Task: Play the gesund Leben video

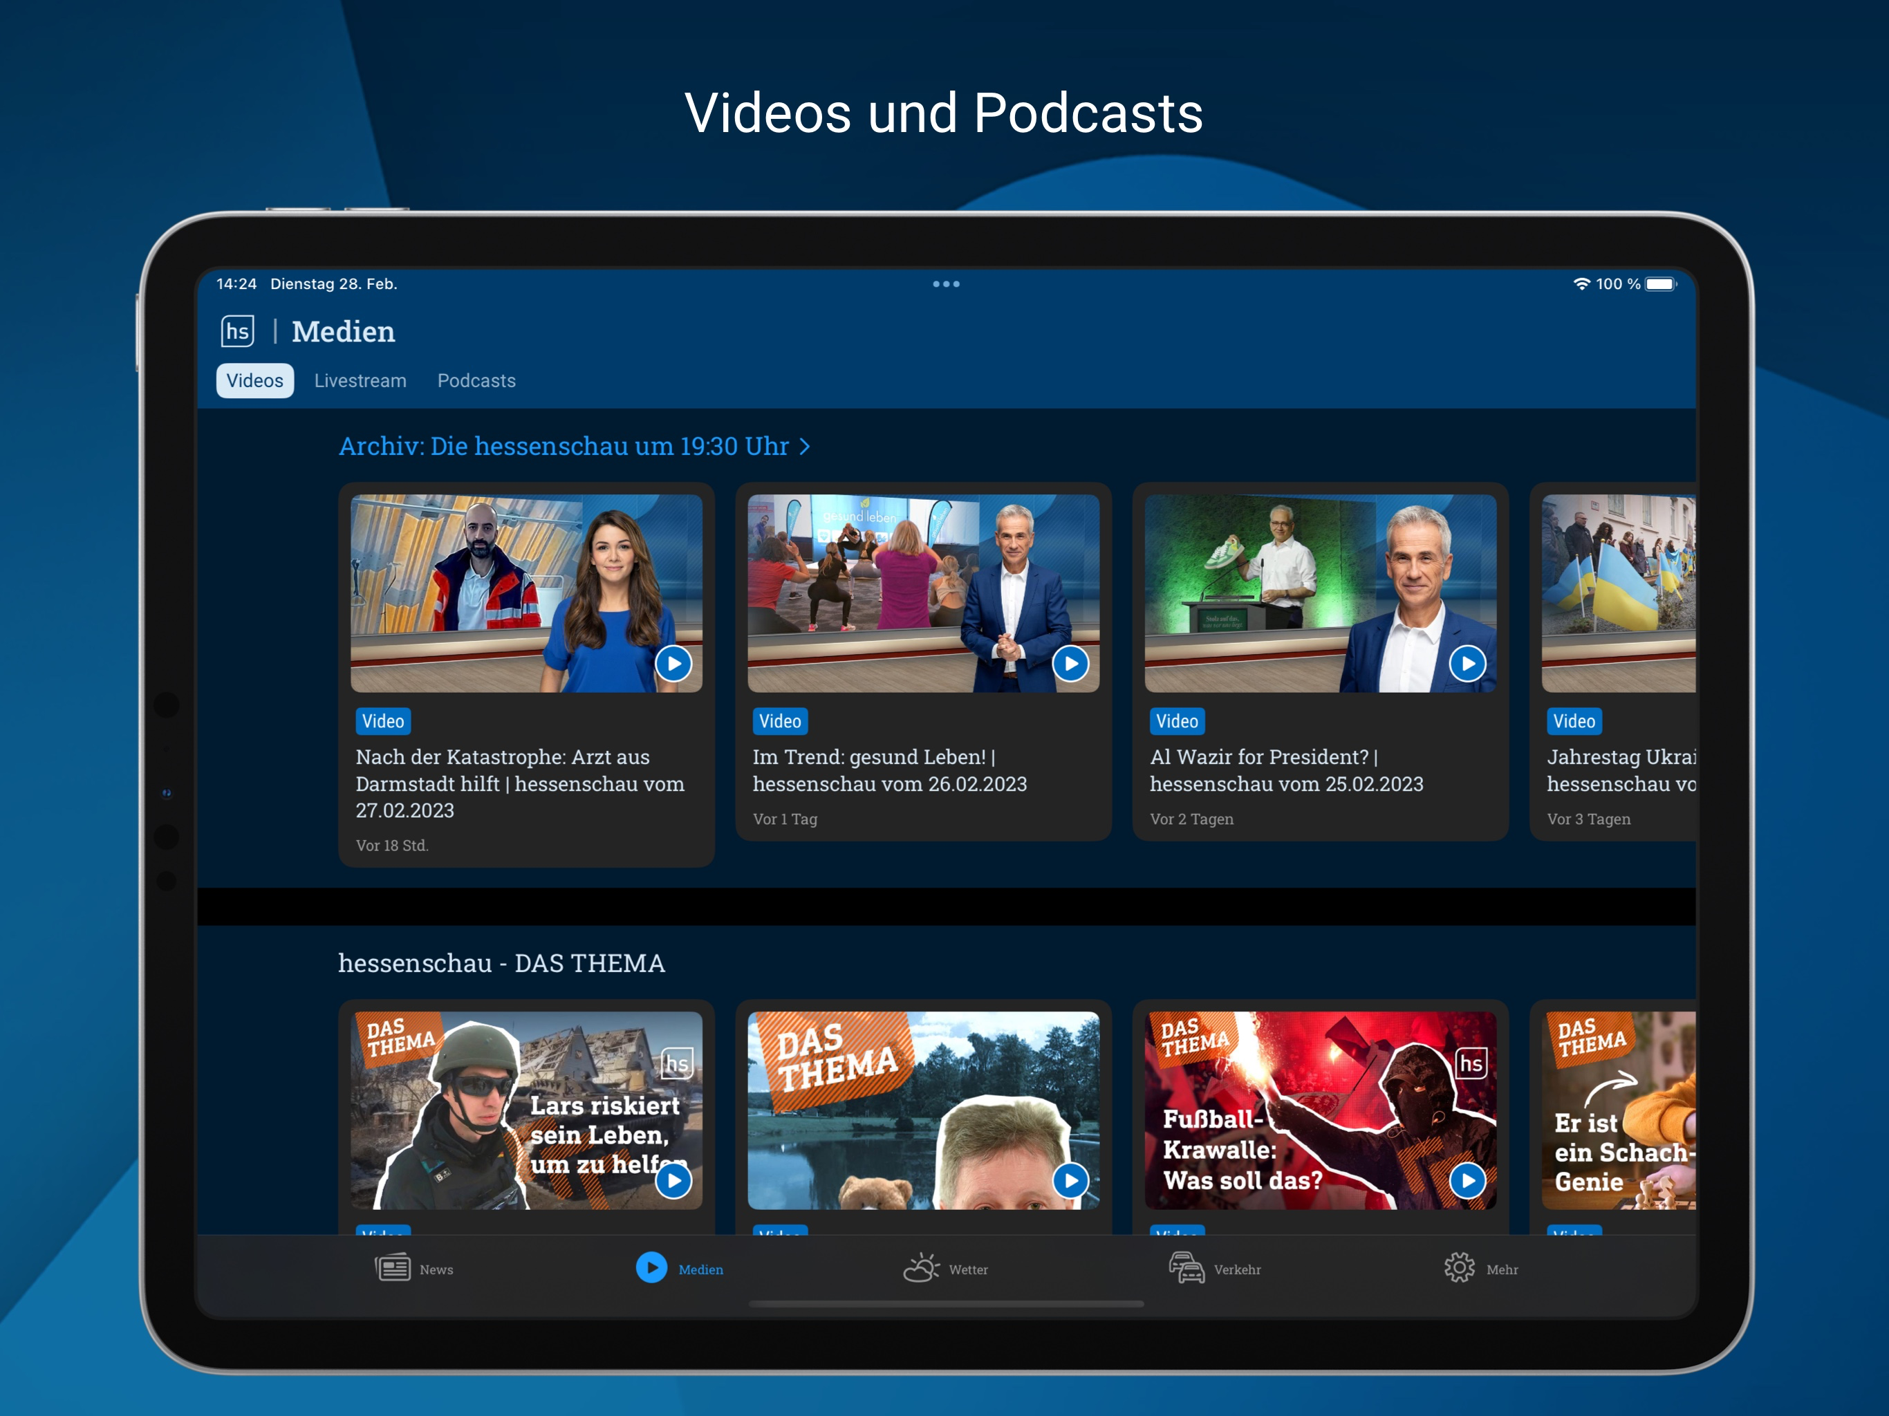Action: (1071, 664)
